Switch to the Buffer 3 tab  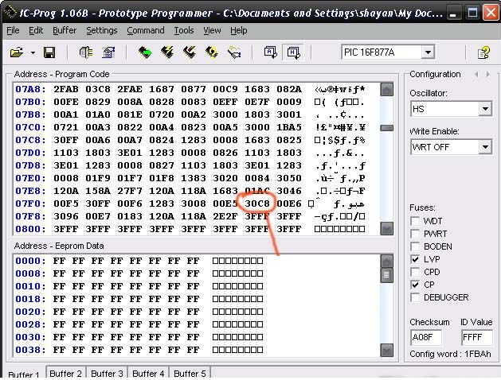[x=107, y=374]
